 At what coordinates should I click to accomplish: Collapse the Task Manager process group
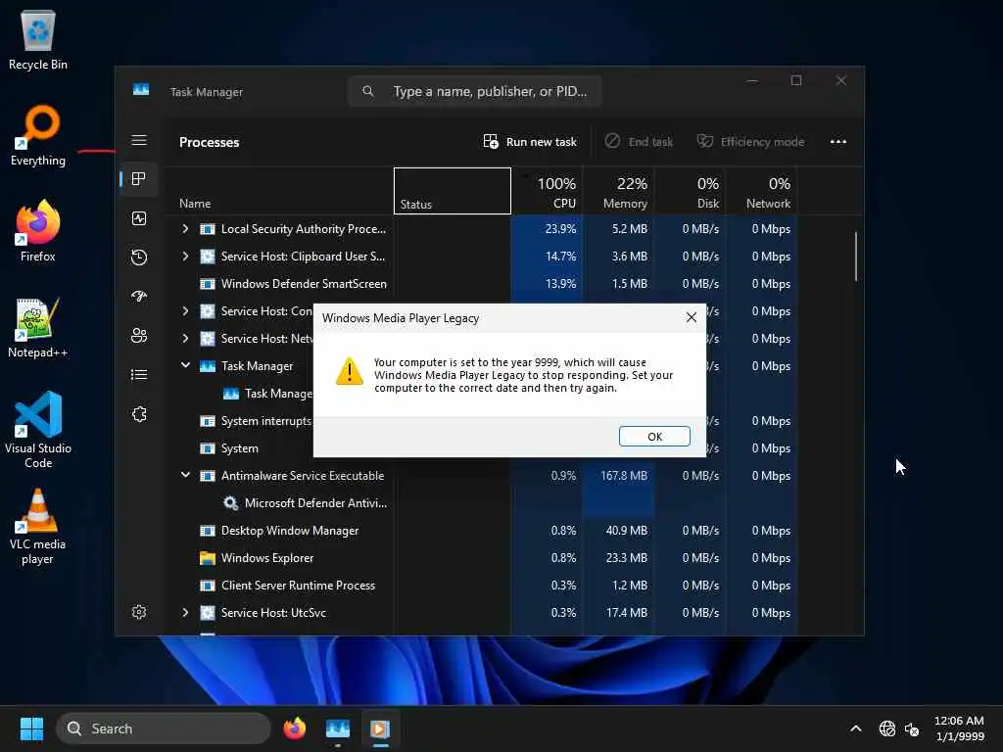185,366
